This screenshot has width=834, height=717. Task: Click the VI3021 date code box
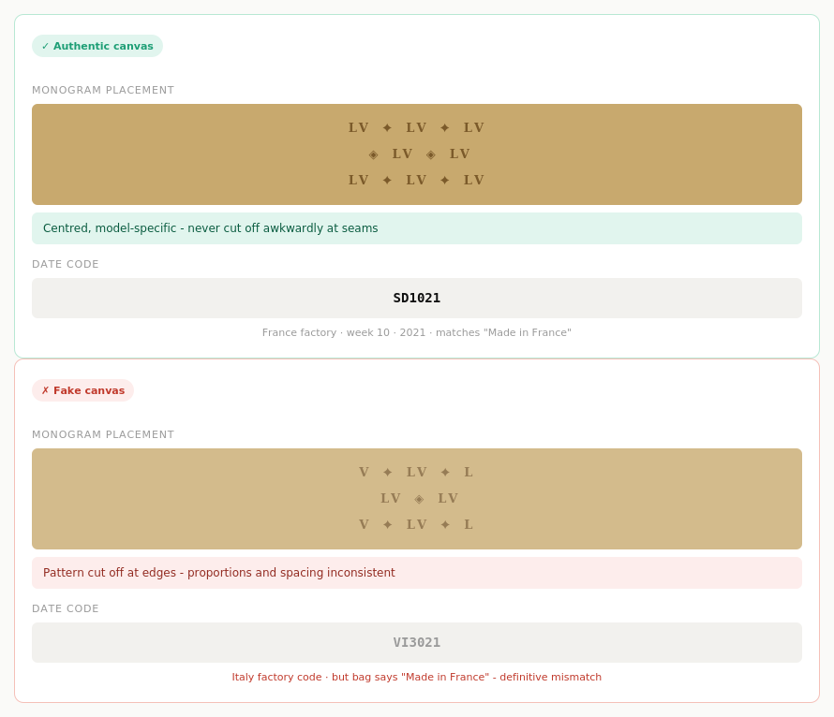point(417,643)
